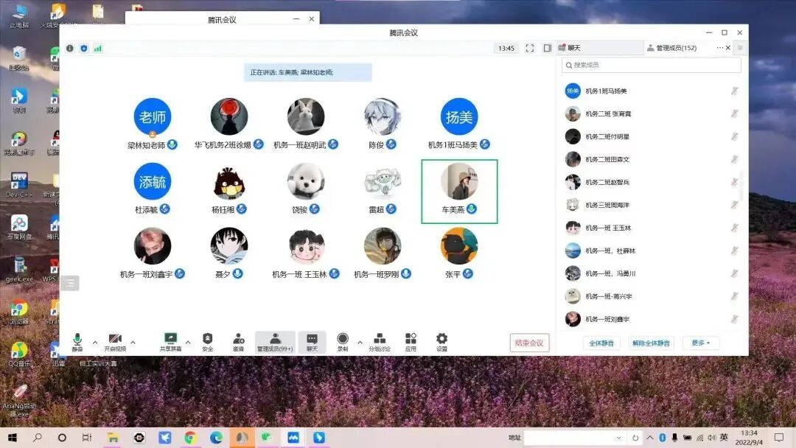Click the 13:45 meeting timer

[x=506, y=48]
